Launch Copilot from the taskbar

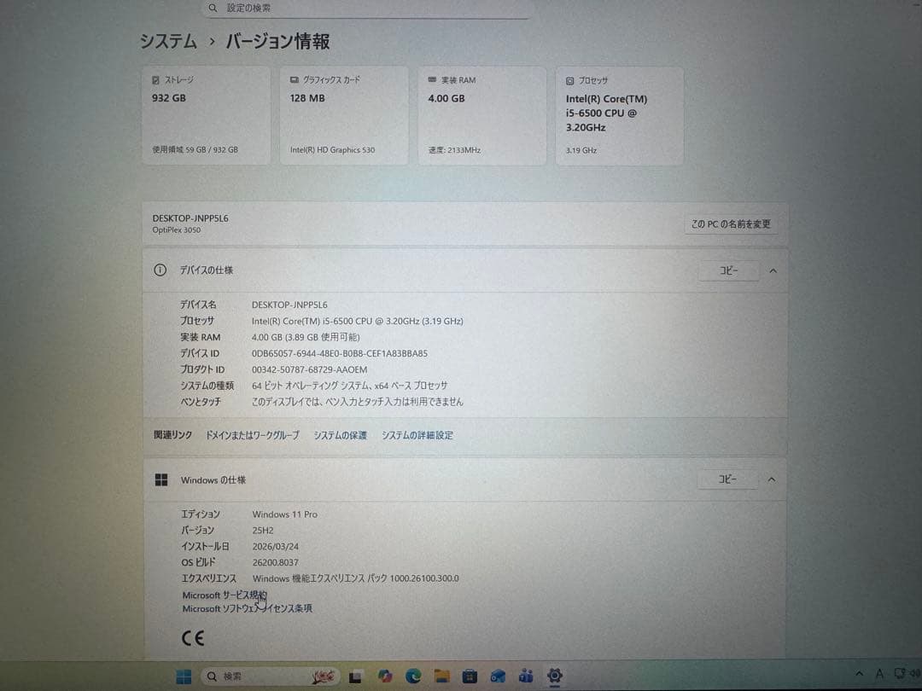[384, 676]
